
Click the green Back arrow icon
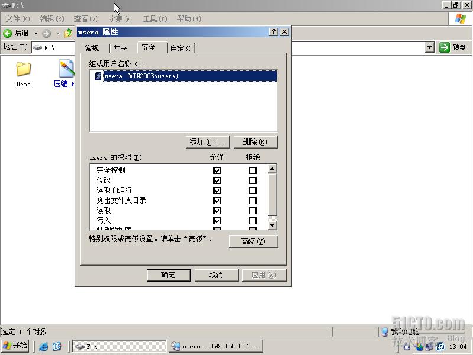tap(8, 33)
